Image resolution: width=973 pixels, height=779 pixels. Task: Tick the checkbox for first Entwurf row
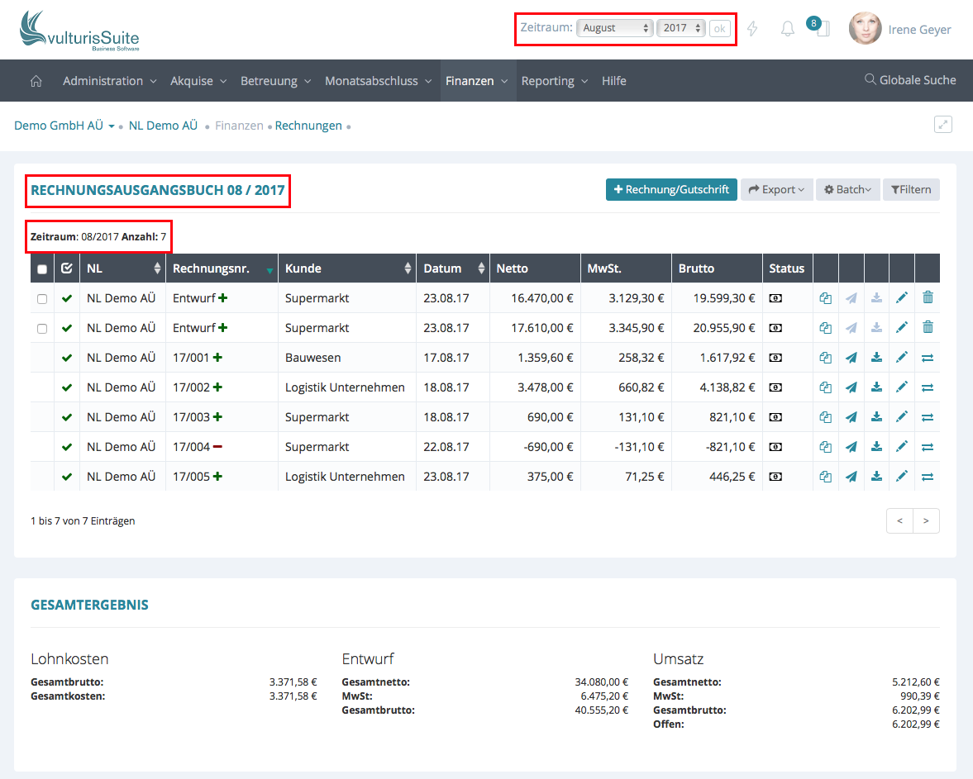click(42, 299)
